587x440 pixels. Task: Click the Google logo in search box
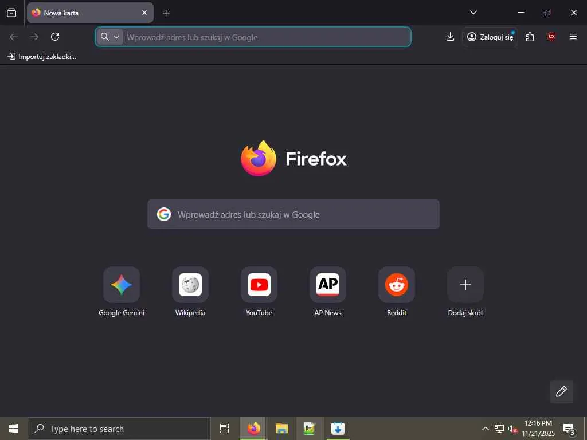163,214
